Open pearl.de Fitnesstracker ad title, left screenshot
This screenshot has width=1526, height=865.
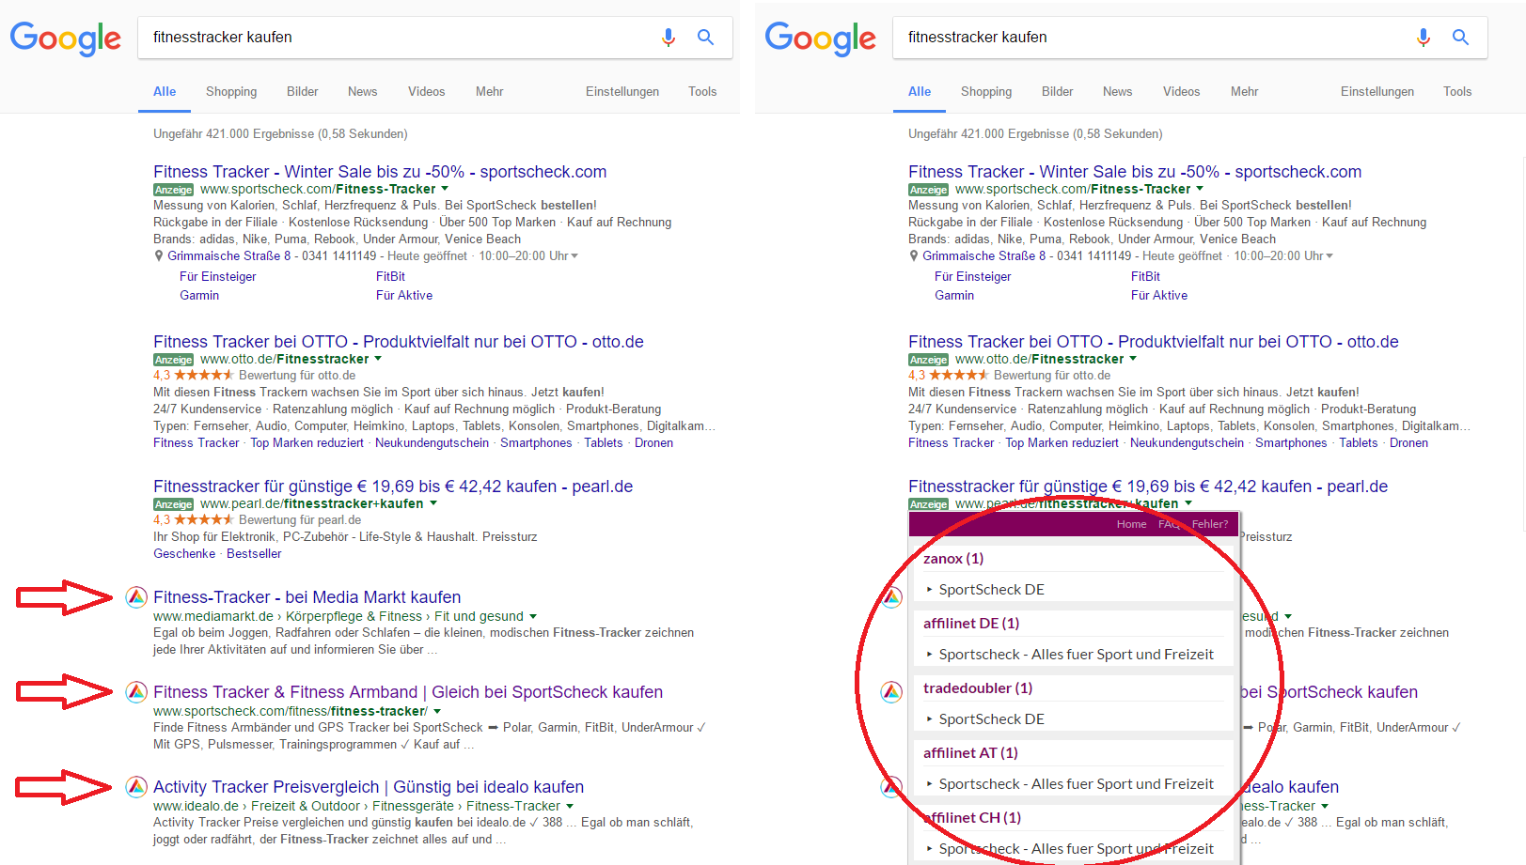tap(393, 487)
